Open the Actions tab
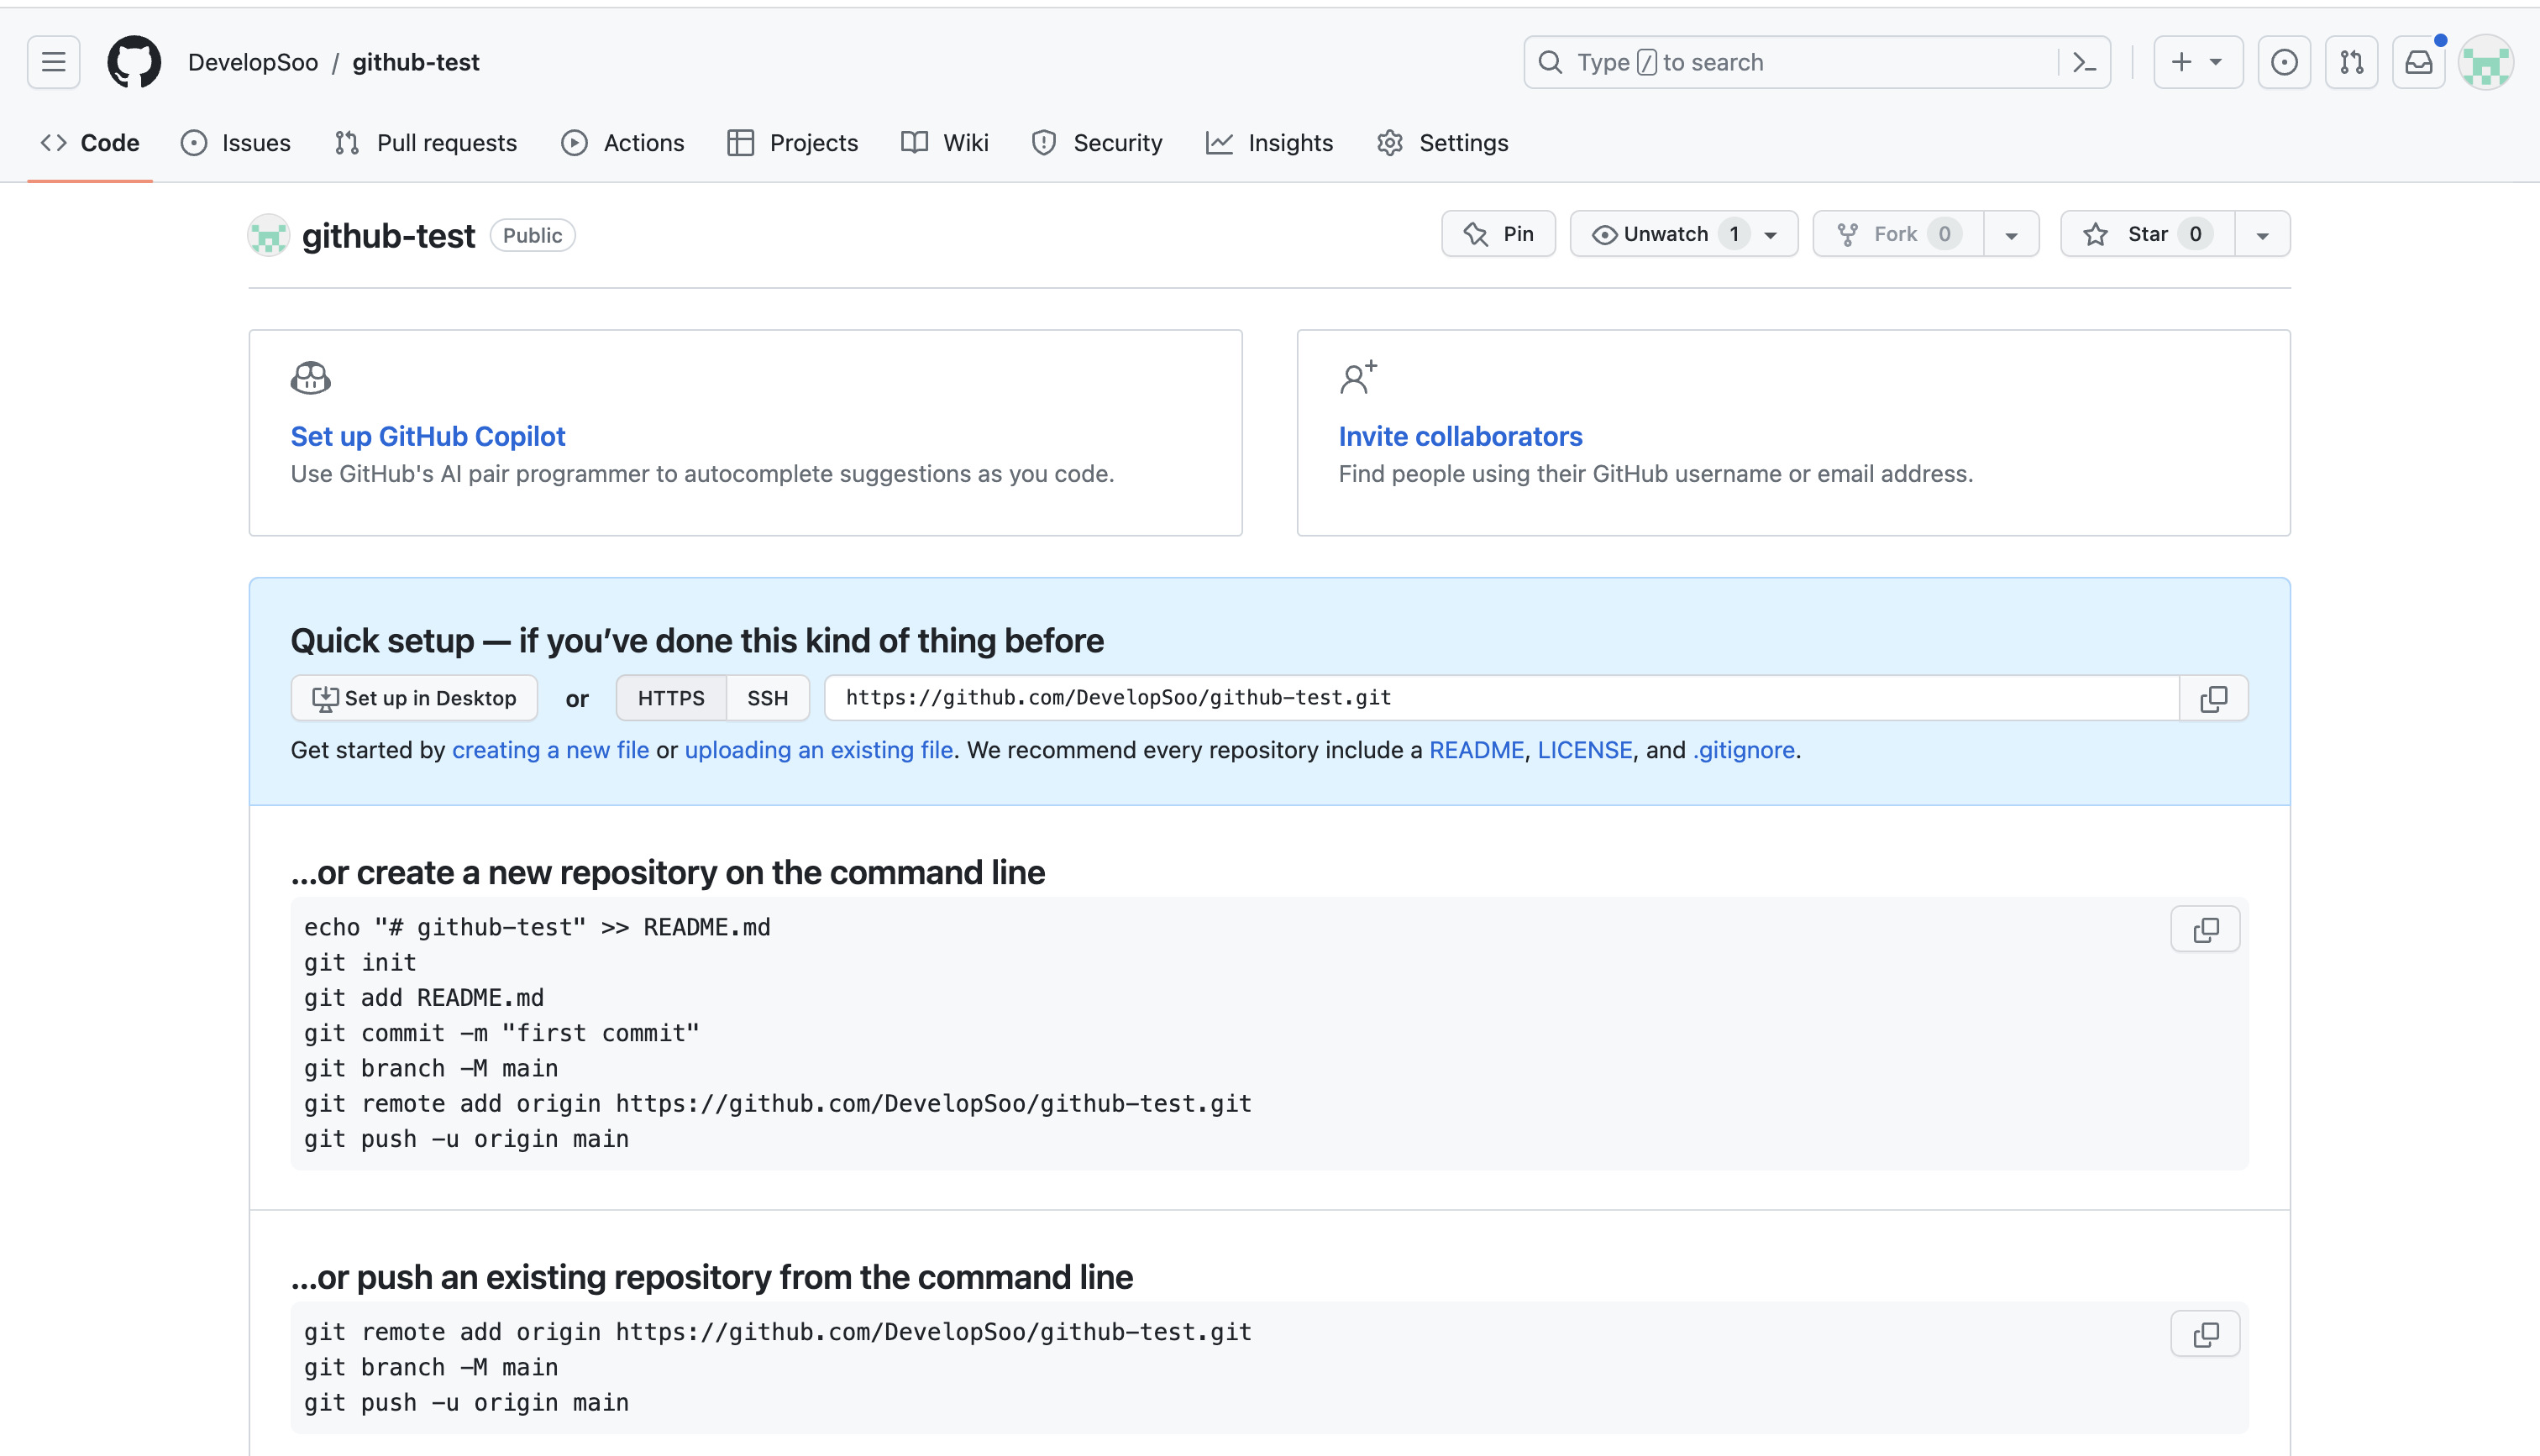 [623, 143]
